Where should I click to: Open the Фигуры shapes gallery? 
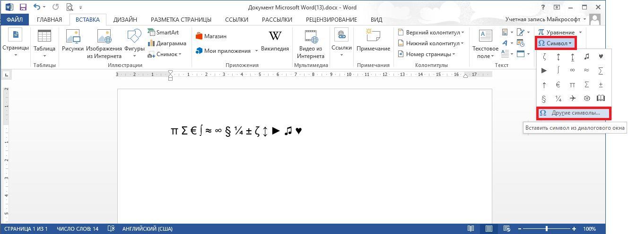(x=134, y=44)
